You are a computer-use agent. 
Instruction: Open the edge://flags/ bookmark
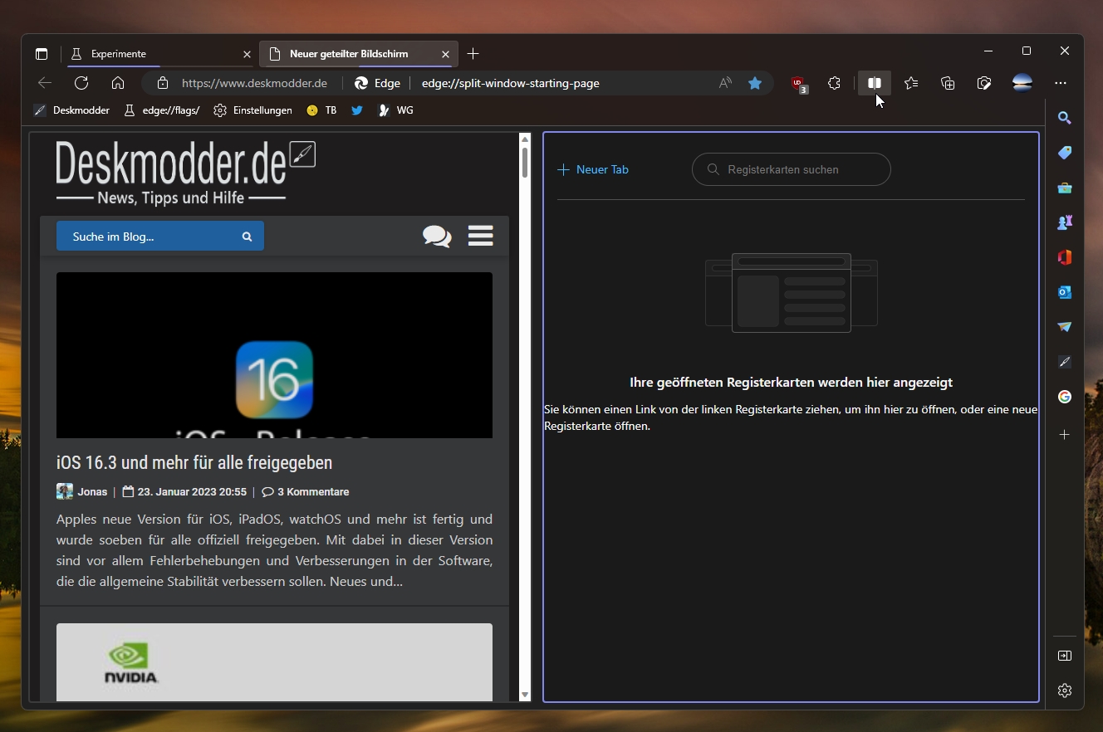(x=162, y=110)
